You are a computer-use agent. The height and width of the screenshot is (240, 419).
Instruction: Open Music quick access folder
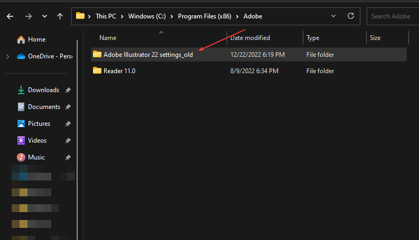coord(36,157)
